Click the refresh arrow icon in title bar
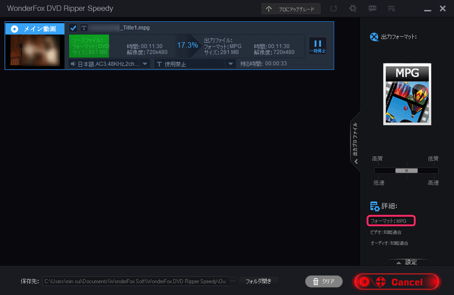This screenshot has width=454, height=295. coord(334,9)
